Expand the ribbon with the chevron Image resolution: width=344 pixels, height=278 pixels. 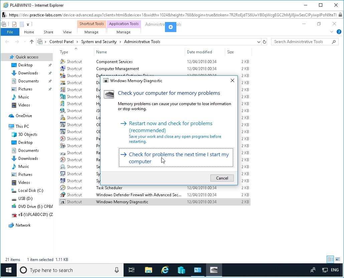(x=332, y=32)
